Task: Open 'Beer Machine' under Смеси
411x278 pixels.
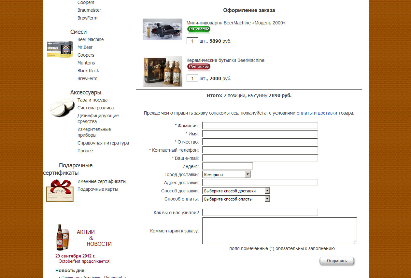Action: 91,39
